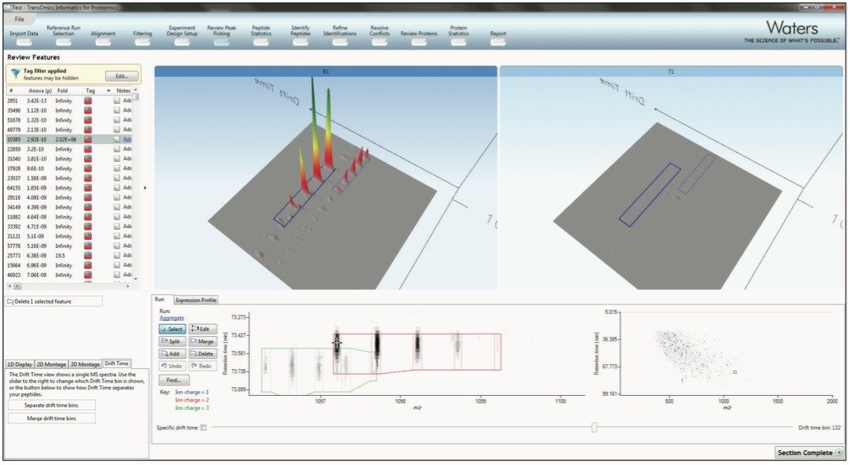Click the Merge features button
The image size is (850, 465).
pos(204,341)
